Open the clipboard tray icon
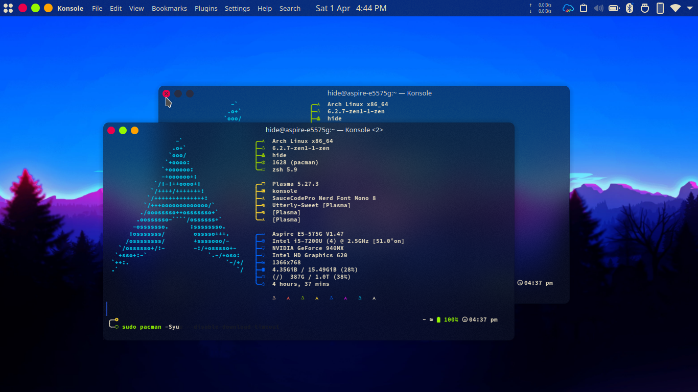698x392 pixels. 584,8
